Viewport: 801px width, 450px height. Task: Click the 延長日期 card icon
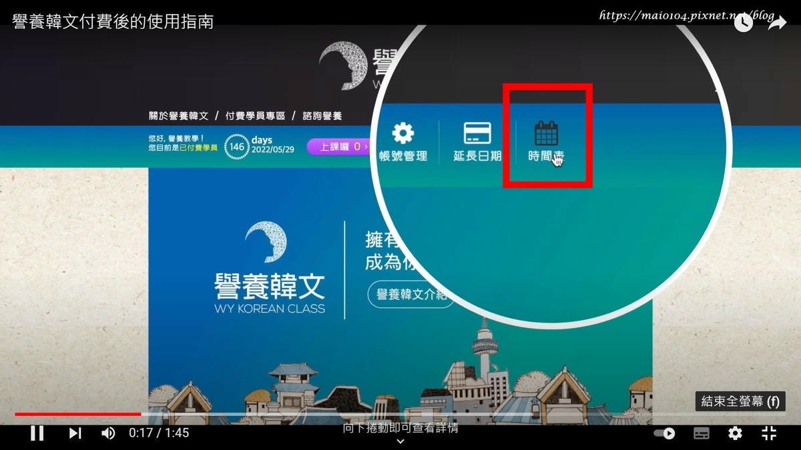[477, 133]
